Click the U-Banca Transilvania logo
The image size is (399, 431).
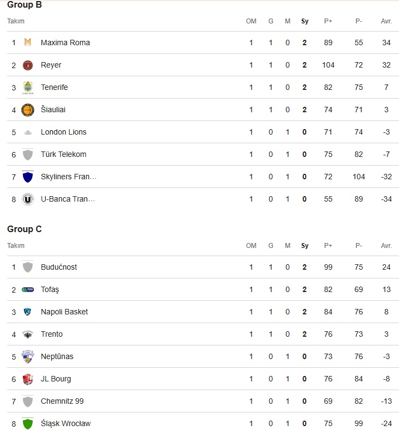pyautogui.click(x=27, y=199)
